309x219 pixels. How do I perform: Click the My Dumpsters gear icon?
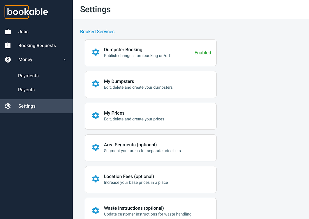(x=96, y=84)
